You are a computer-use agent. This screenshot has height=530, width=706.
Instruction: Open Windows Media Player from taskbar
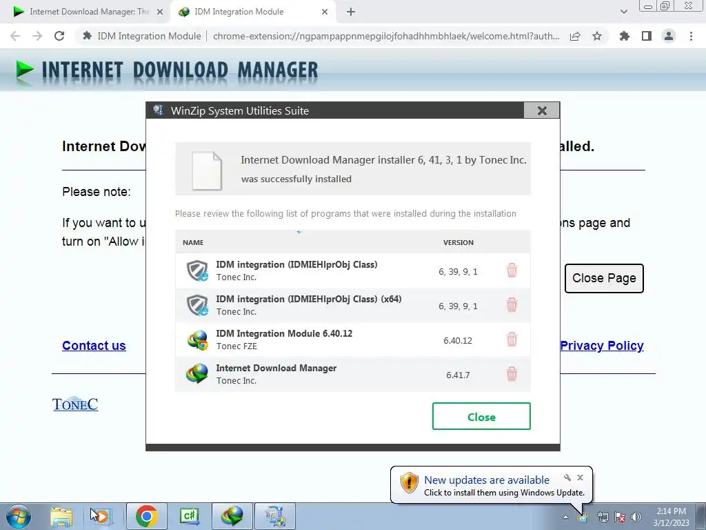click(101, 517)
